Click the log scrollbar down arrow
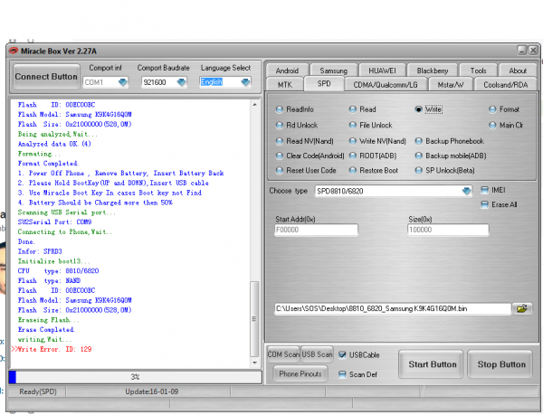This screenshot has height=415, width=543. 255,363
